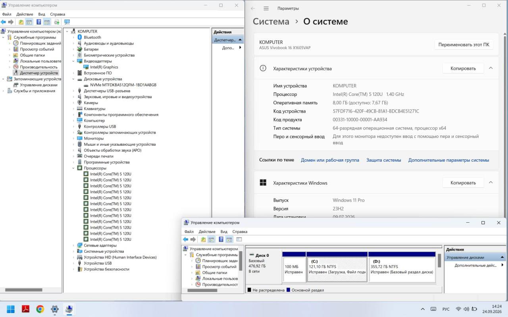
Task: Open Help icon in Disk Management window toolbar
Action: [x=221, y=239]
